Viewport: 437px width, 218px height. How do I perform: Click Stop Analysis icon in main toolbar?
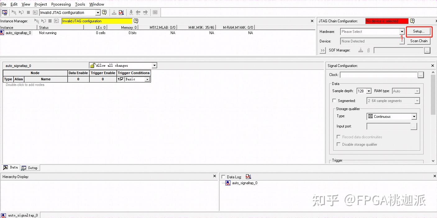point(28,13)
